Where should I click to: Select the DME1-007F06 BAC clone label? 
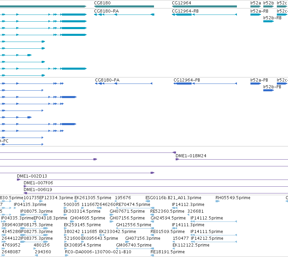pos(38,183)
